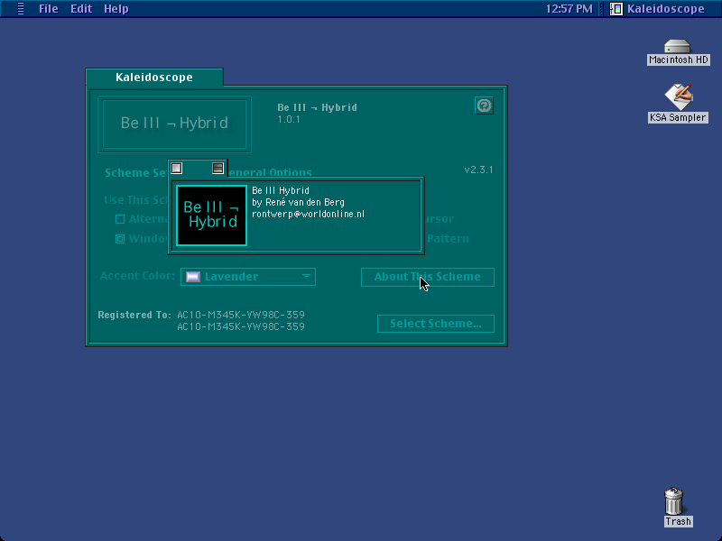Click the Kaleidoscope icon in menu bar
Viewport: 722px width, 541px height.
tap(616, 9)
